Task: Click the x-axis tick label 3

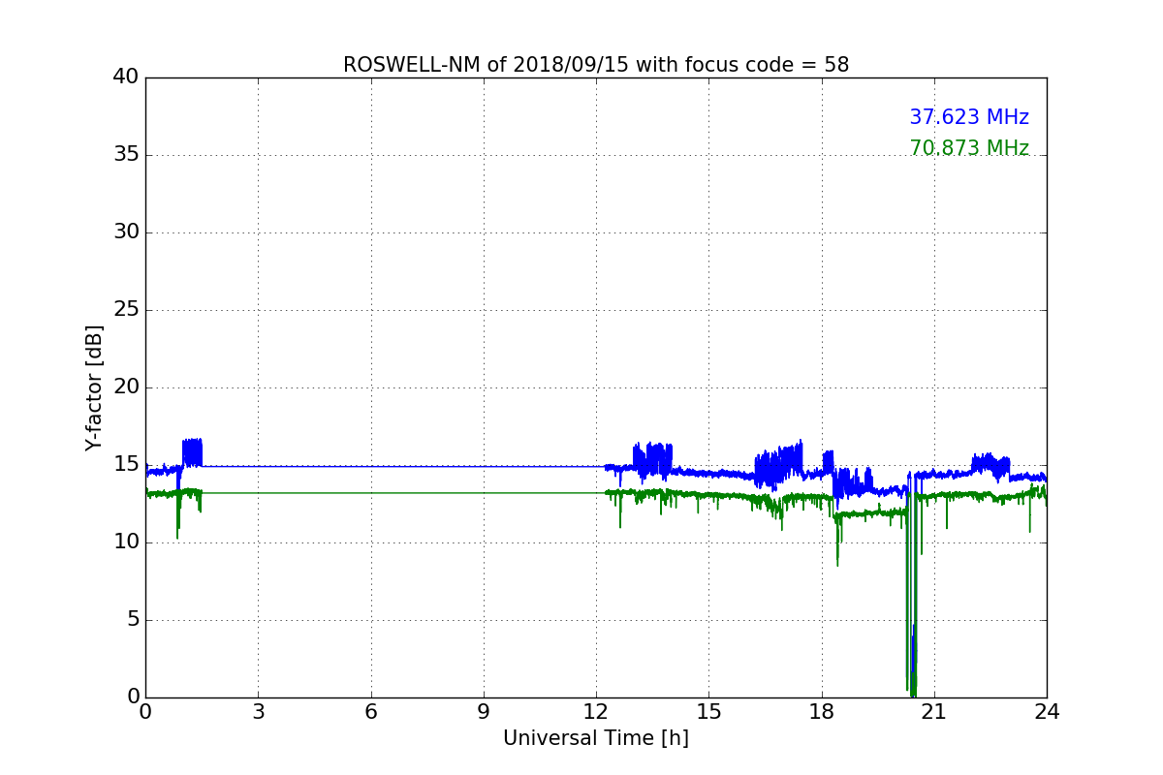Action: click(258, 712)
